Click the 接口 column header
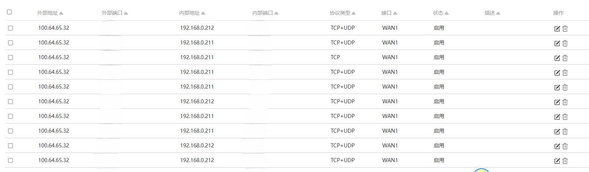The image size is (589, 172). click(x=386, y=13)
